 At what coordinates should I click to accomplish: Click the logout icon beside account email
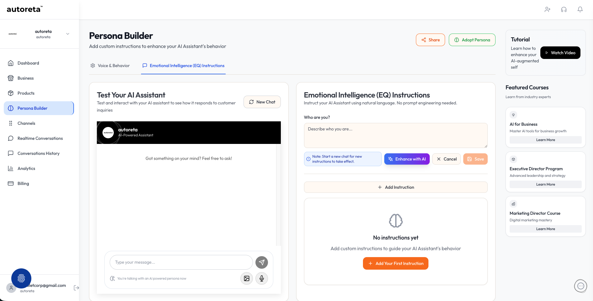(76, 288)
